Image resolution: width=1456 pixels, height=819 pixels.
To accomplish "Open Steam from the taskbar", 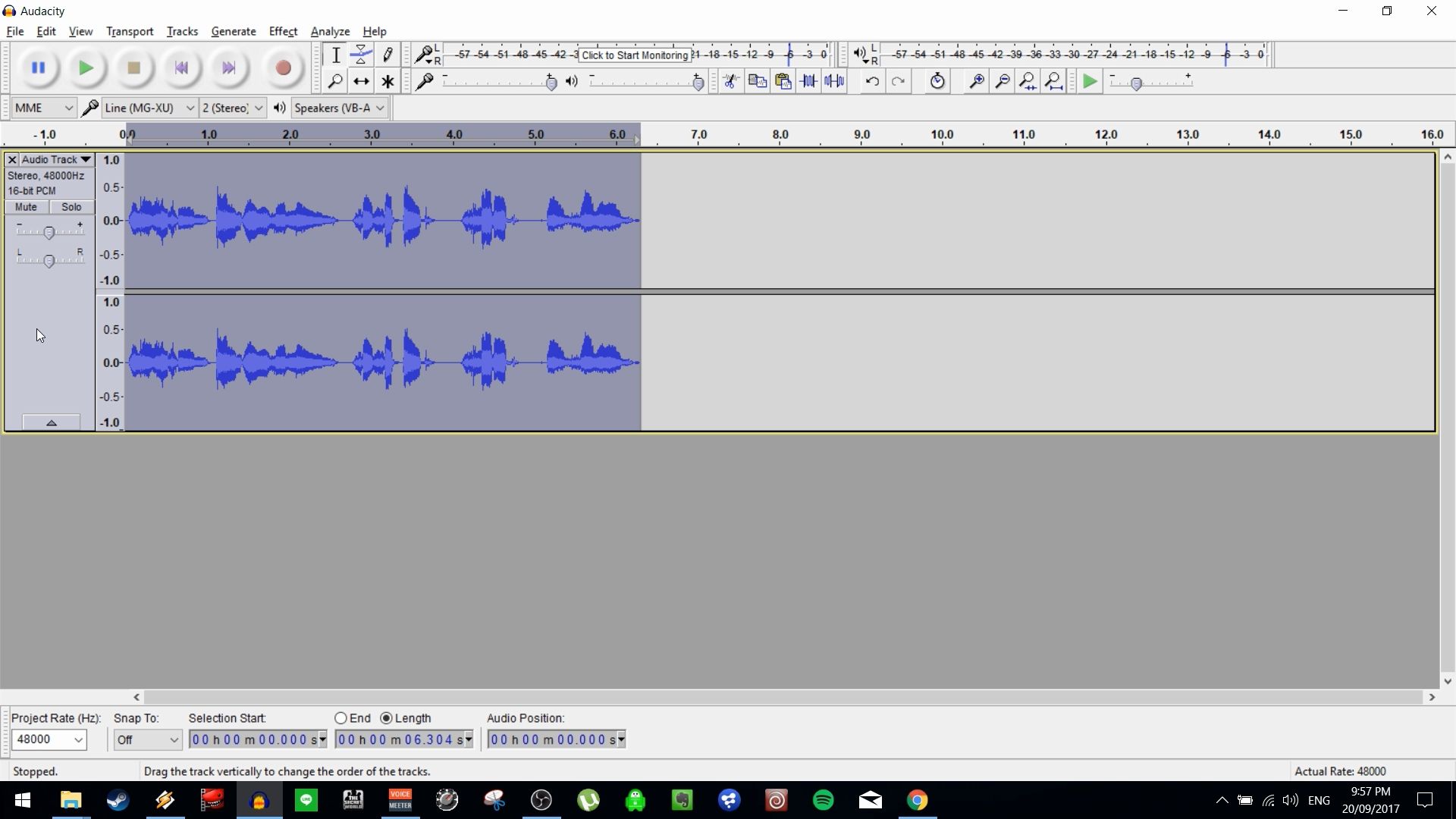I will [x=118, y=800].
